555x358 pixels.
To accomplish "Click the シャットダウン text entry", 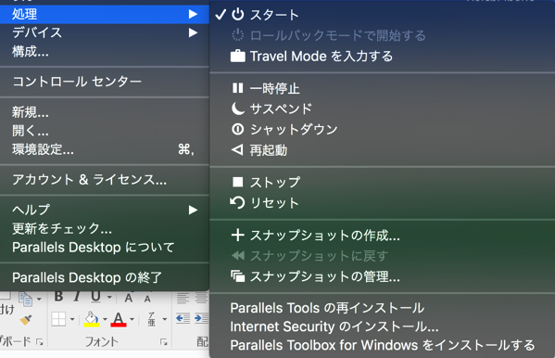I will pos(294,129).
